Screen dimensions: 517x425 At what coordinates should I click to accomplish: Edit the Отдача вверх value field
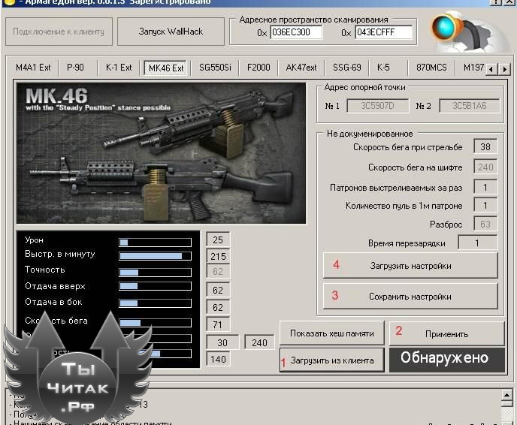tap(218, 291)
